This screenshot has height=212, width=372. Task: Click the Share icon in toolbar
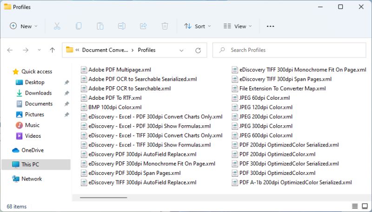point(143,26)
